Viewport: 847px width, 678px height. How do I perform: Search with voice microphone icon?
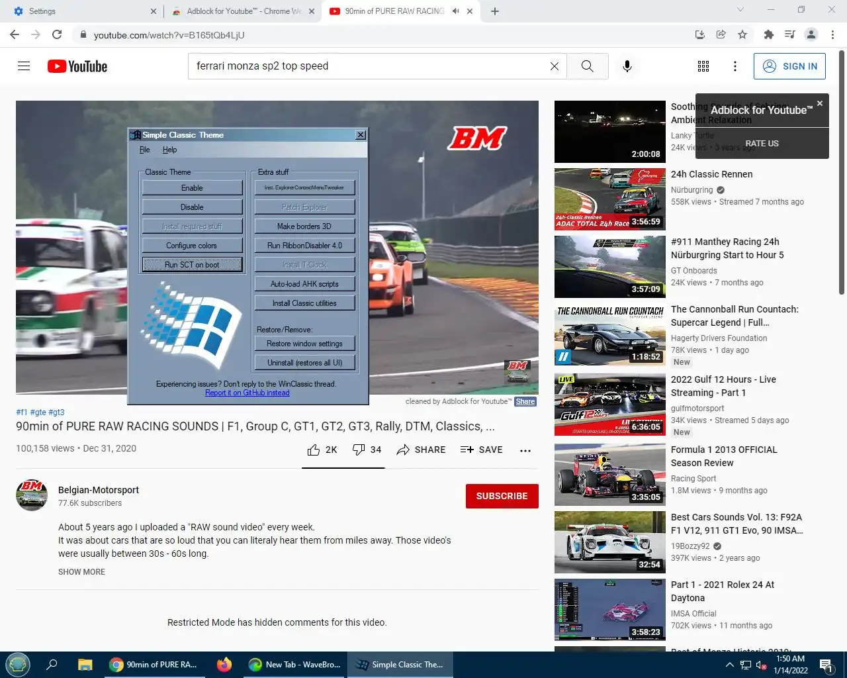coord(627,66)
